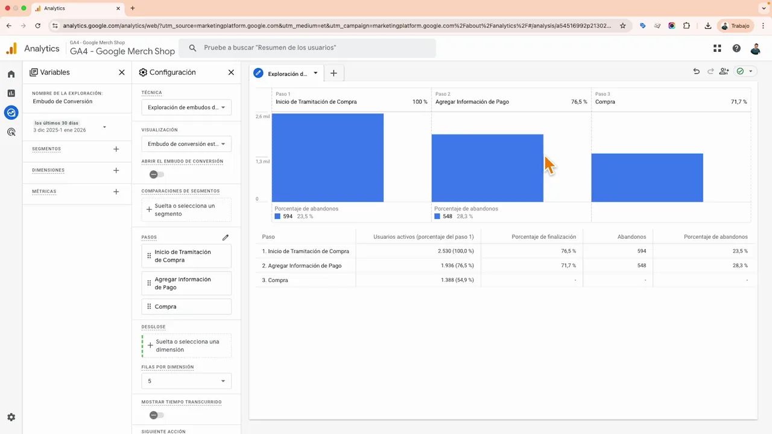The image size is (772, 434).
Task: Add a new segment with plus icon
Action: tap(116, 149)
